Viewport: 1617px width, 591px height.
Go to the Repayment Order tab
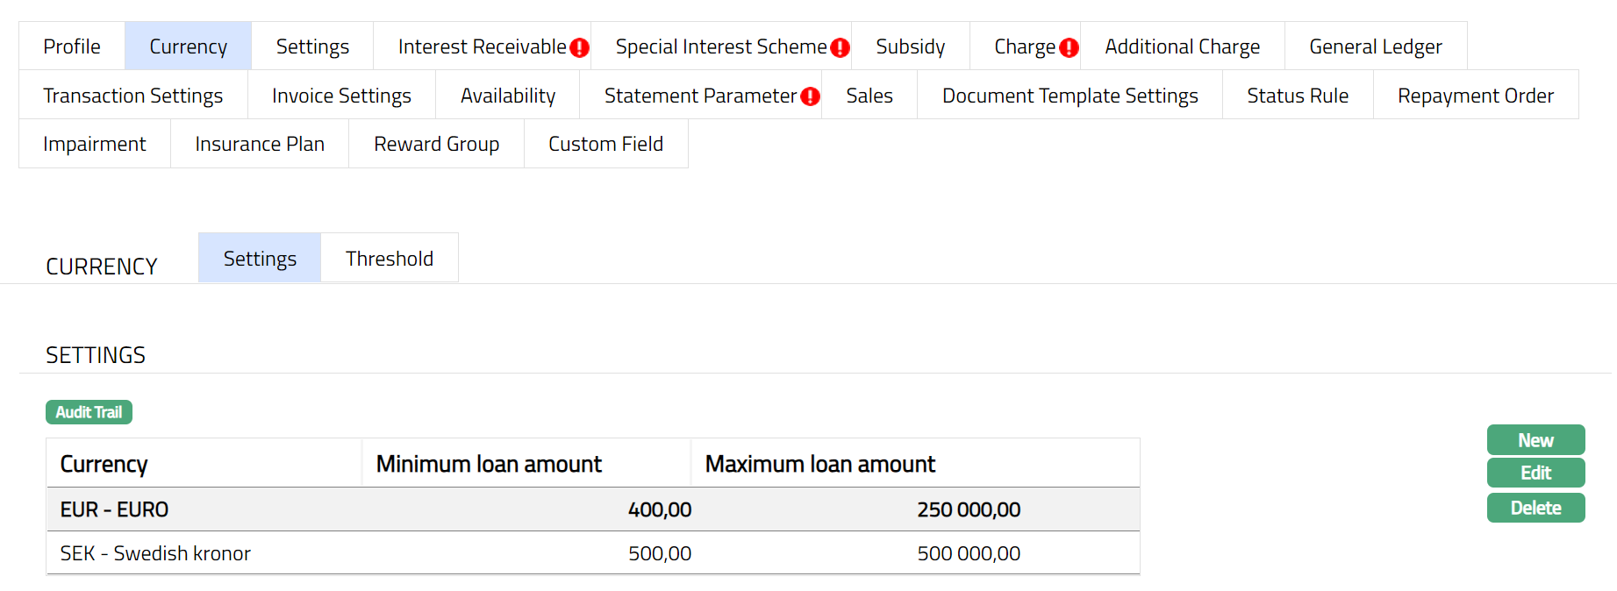(1475, 96)
